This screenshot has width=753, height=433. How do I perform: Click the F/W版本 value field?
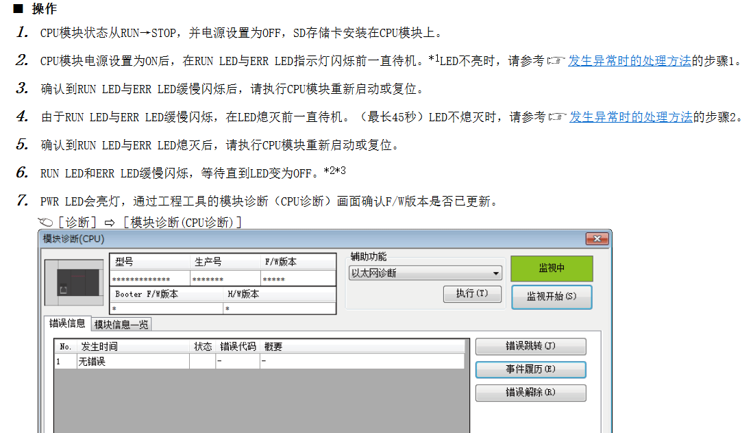[x=297, y=279]
